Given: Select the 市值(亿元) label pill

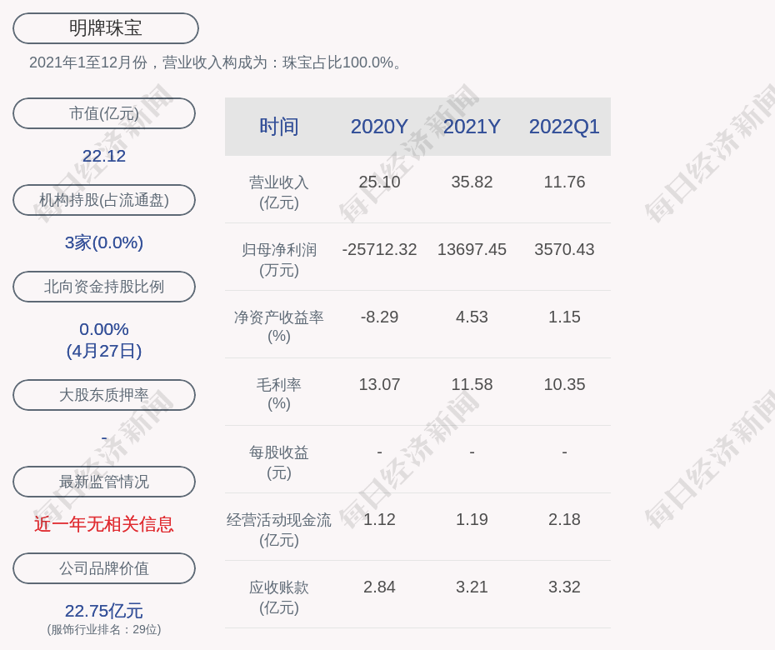Looking at the screenshot, I should point(104,113).
